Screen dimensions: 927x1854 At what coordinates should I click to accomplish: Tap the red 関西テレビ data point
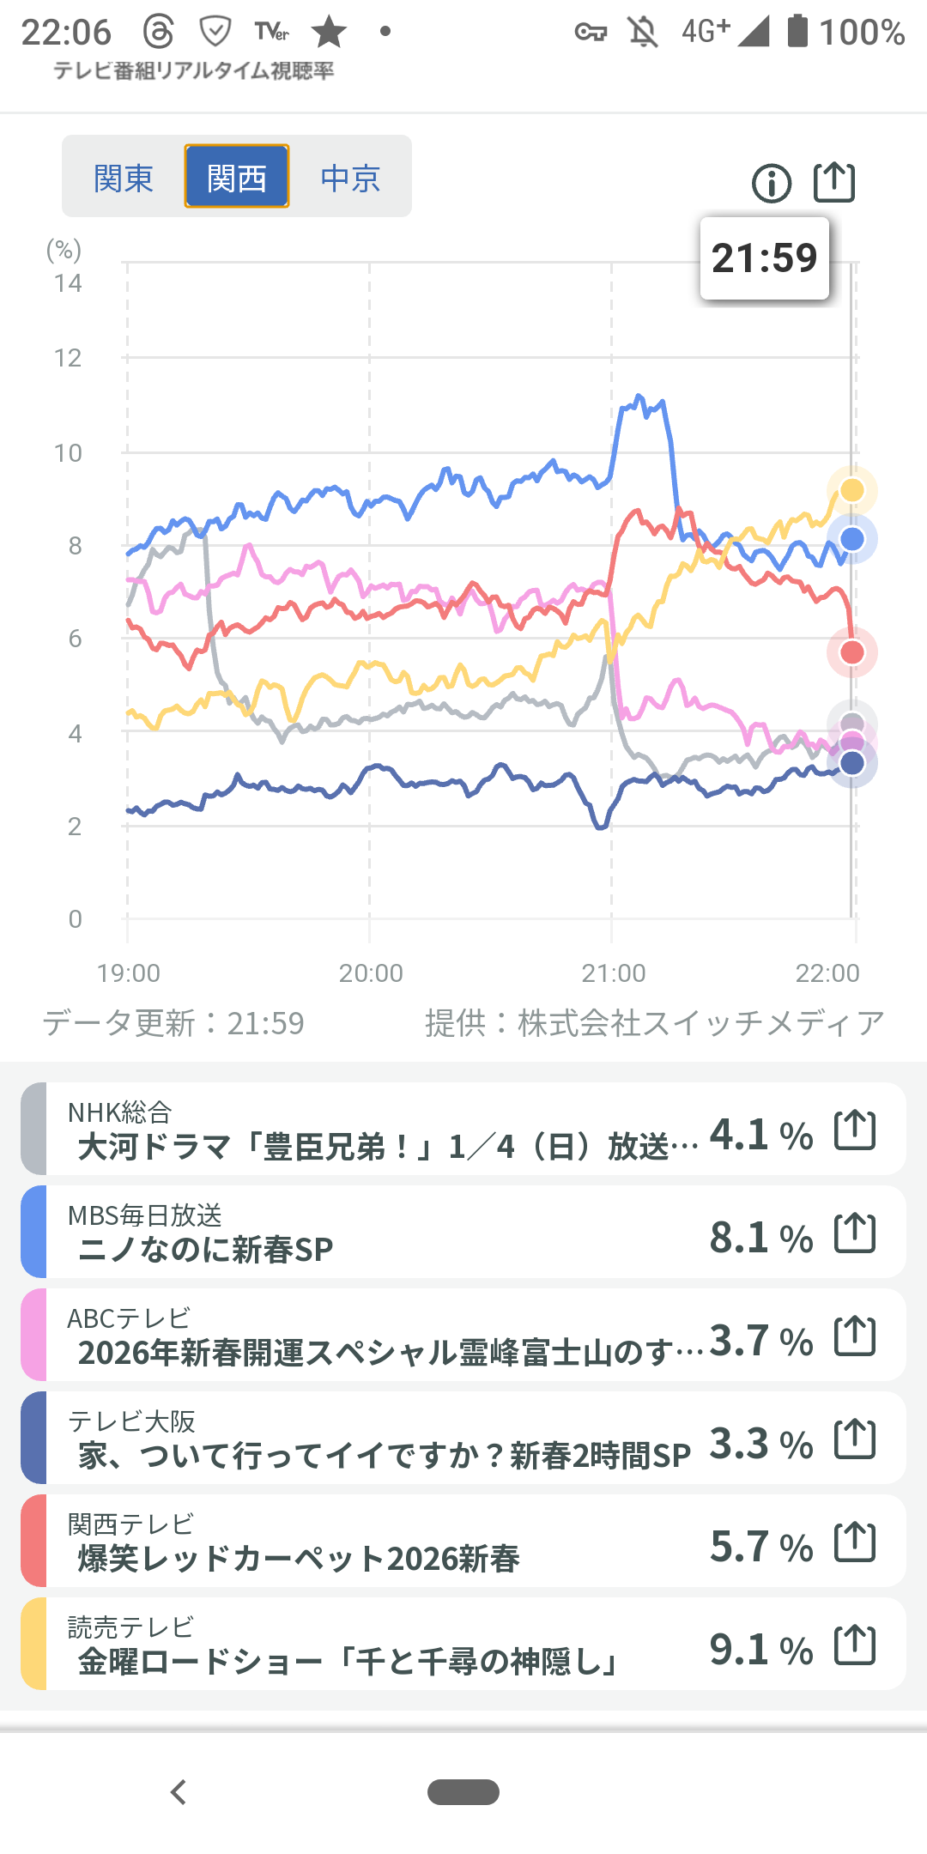pos(851,652)
